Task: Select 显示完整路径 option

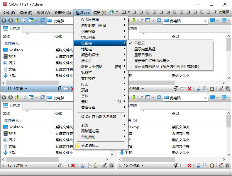Action: (x=145, y=49)
